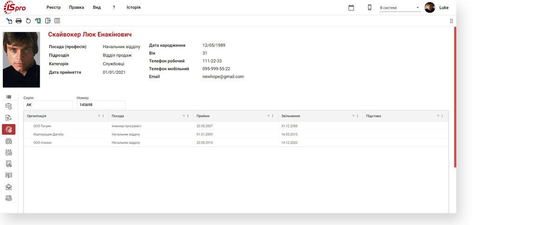Open the sidebar icon with three down arrows
Viewport: 545px width, 225px height.
[x=9, y=152]
